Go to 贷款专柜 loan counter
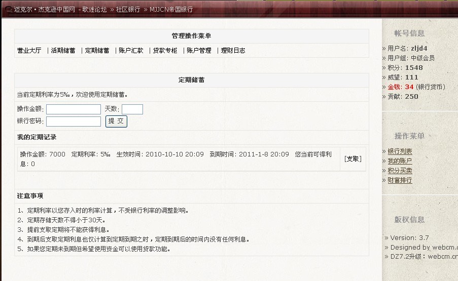This screenshot has width=458, height=281. (165, 51)
